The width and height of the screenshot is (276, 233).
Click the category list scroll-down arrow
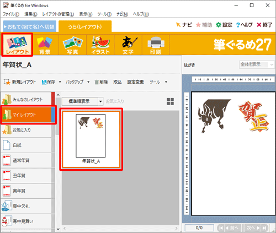tap(58, 229)
